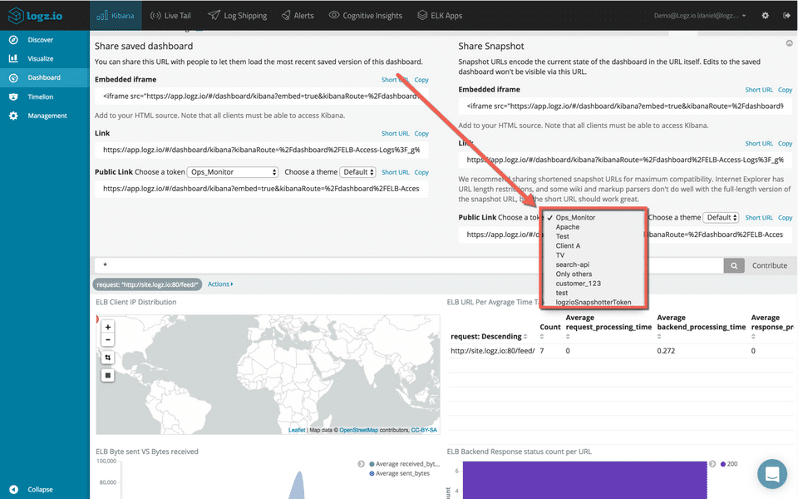Click the logz.io logo
The image size is (798, 499).
(36, 16)
